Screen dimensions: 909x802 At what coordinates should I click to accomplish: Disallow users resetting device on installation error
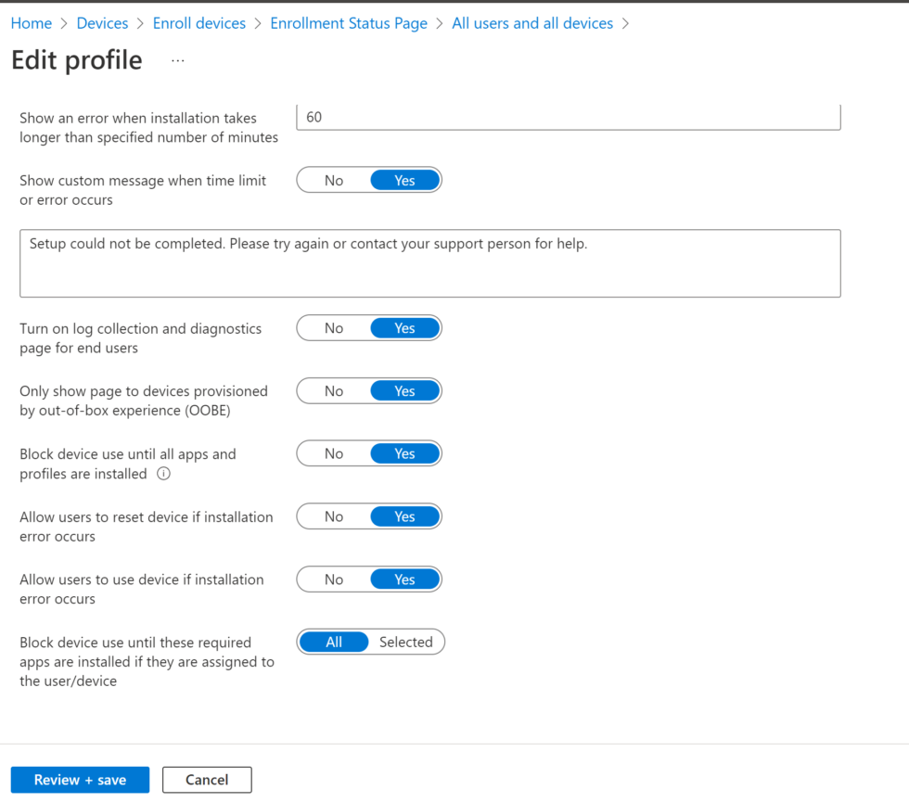click(334, 516)
